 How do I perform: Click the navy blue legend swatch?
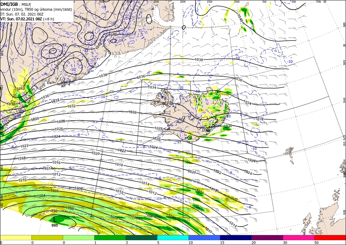[x=236, y=237]
